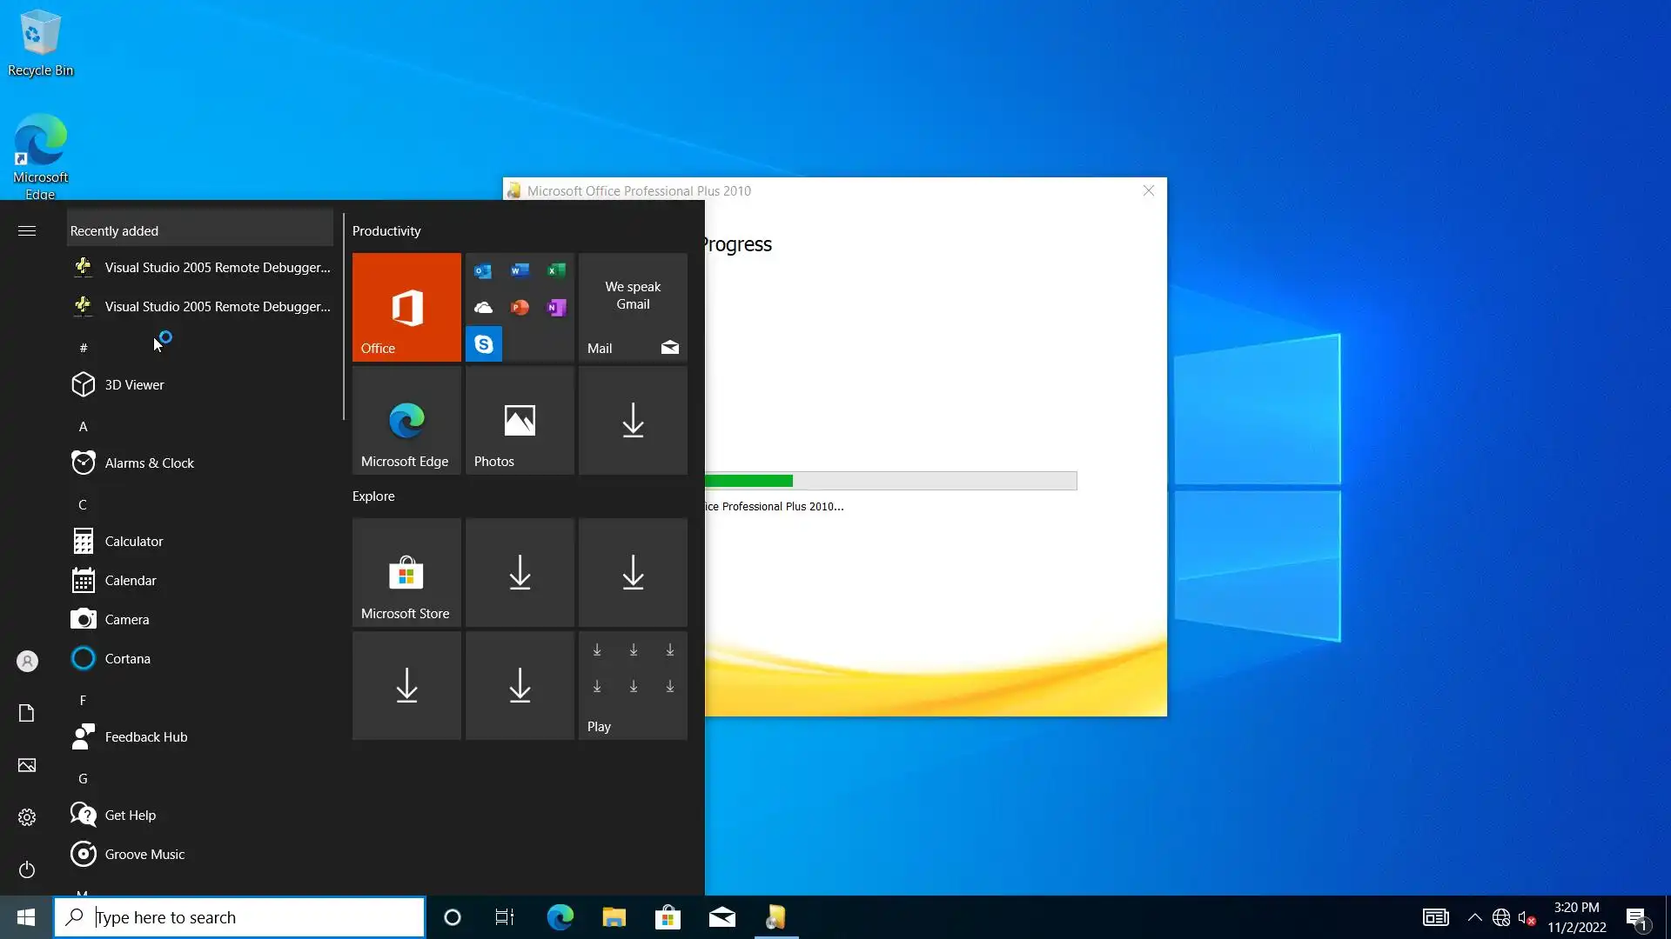This screenshot has width=1671, height=939.
Task: Open the Microsoft Store tile
Action: [x=406, y=572]
